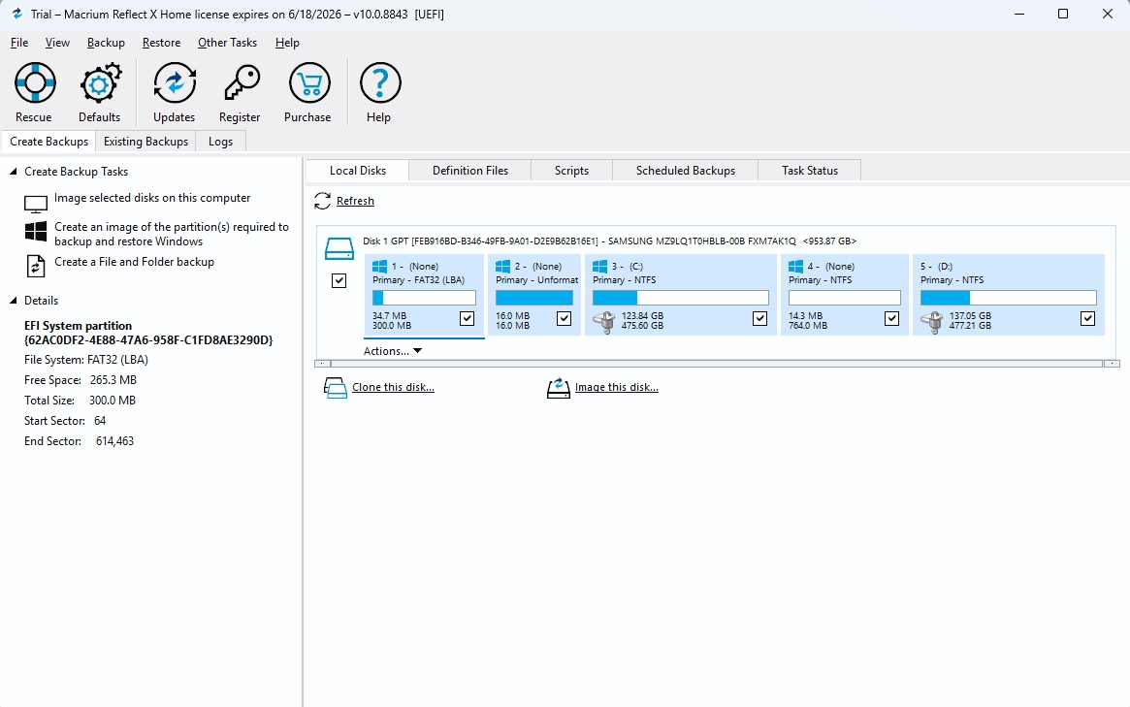
Task: Select the 2 - (None) Unformatted partition
Action: click(534, 295)
